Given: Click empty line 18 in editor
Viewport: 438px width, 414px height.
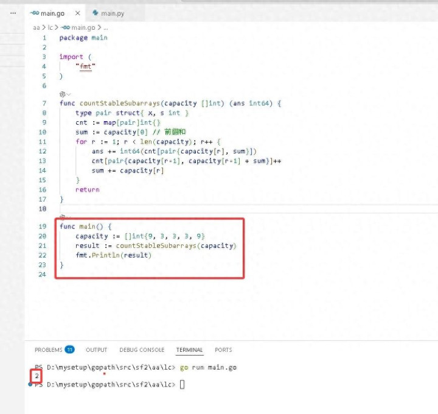Looking at the screenshot, I should [x=249, y=209].
